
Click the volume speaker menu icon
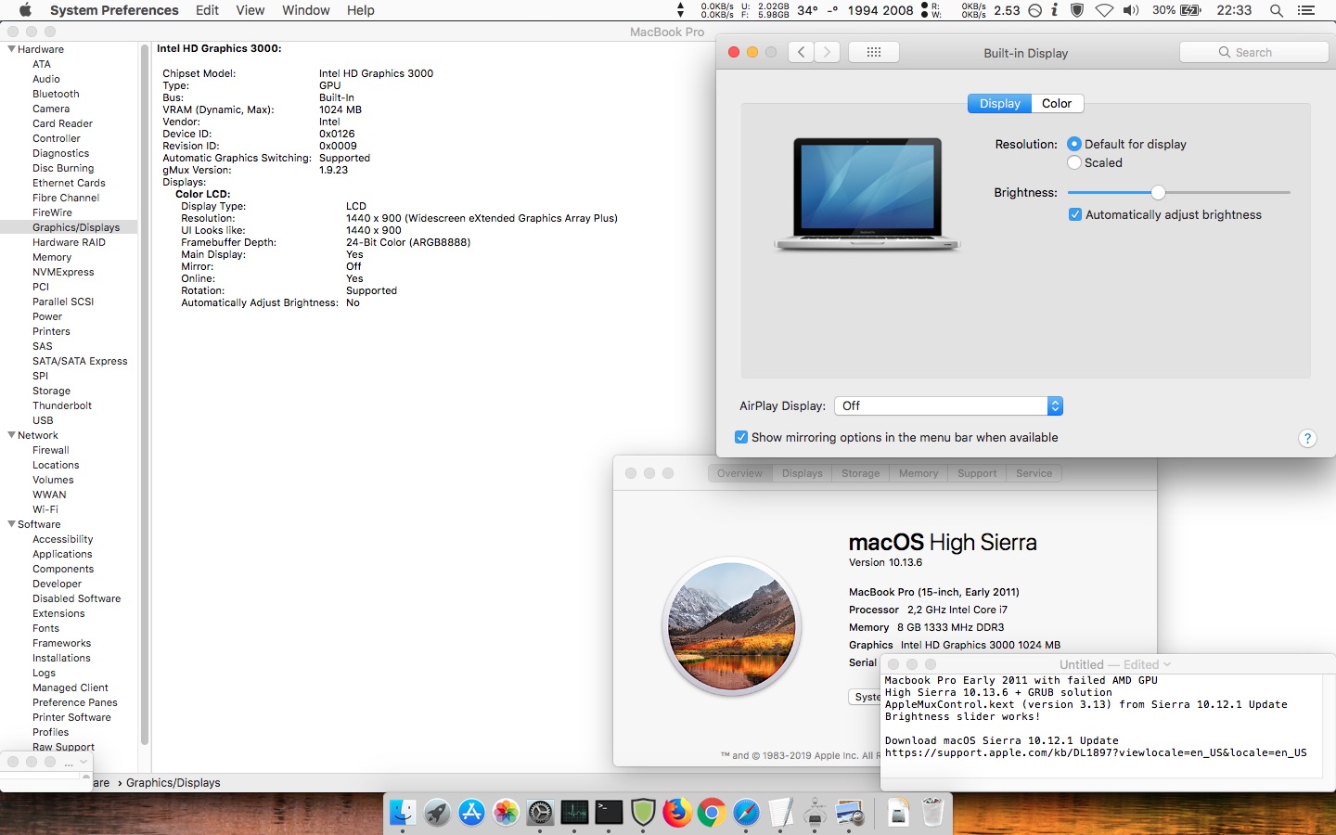(1131, 10)
